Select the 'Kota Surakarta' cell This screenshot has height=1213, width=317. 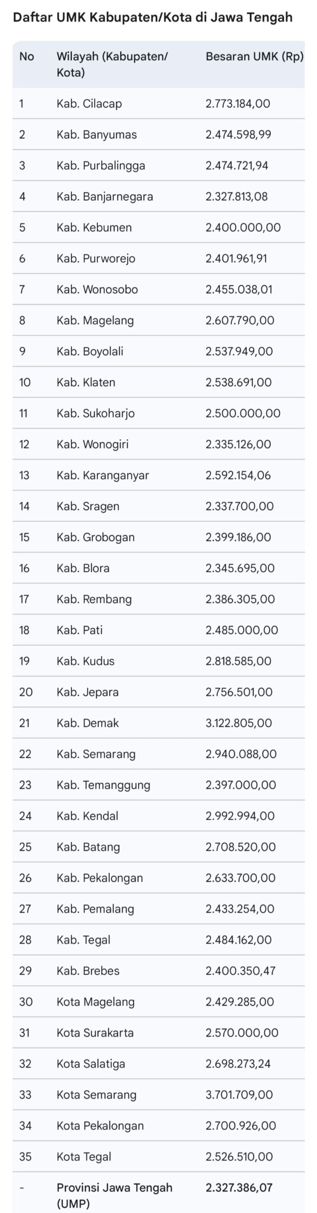[95, 1033]
